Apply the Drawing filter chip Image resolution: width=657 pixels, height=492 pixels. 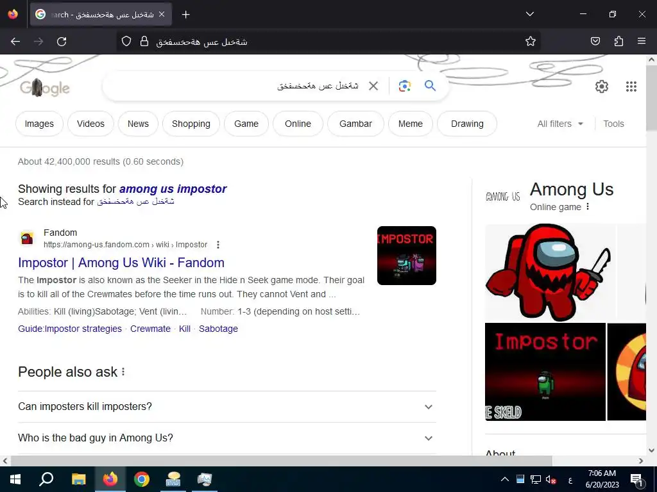467,124
